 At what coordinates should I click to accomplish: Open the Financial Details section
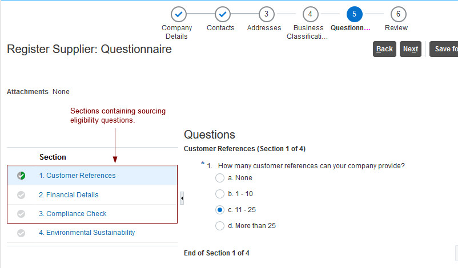coord(69,195)
